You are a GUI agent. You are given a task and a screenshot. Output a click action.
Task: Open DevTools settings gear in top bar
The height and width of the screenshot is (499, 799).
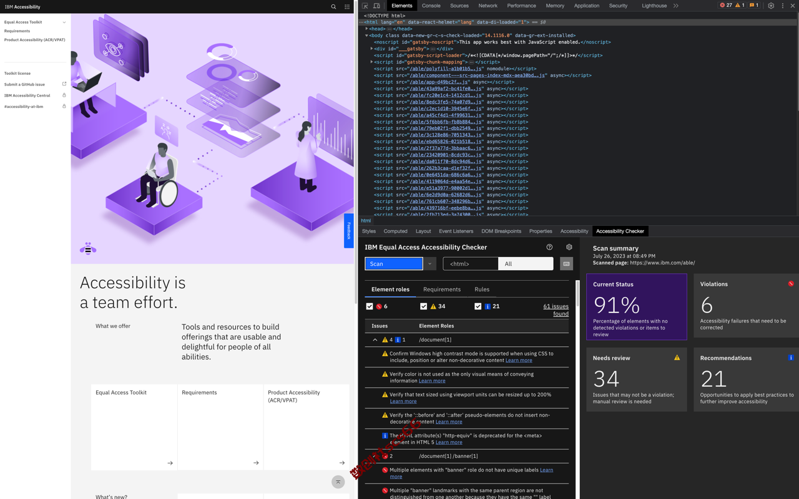(x=771, y=6)
